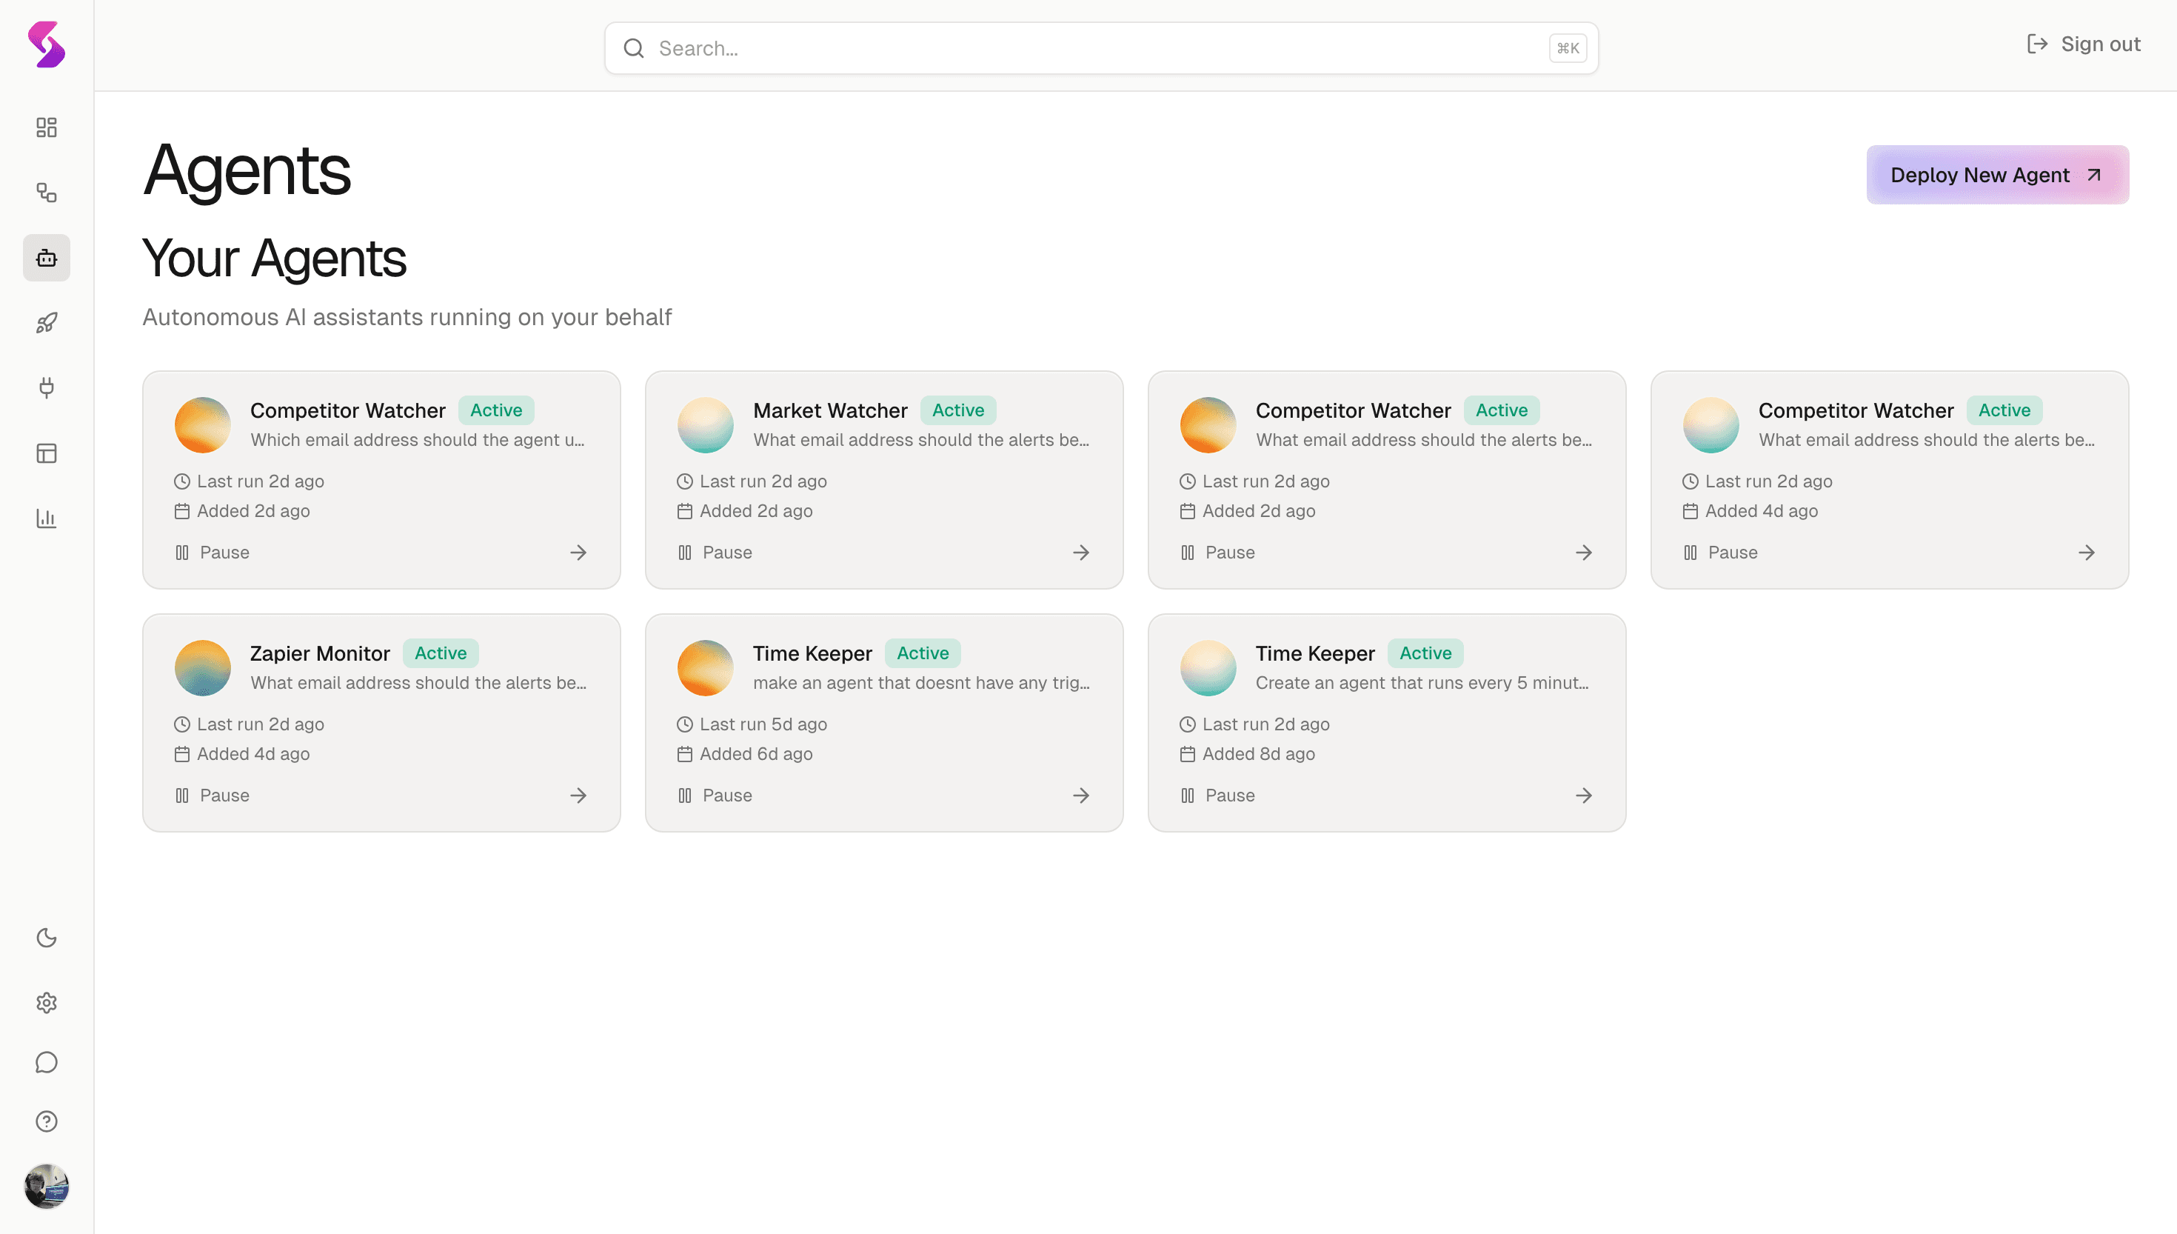The width and height of the screenshot is (2177, 1234).
Task: Click the Sign out link
Action: click(2084, 44)
